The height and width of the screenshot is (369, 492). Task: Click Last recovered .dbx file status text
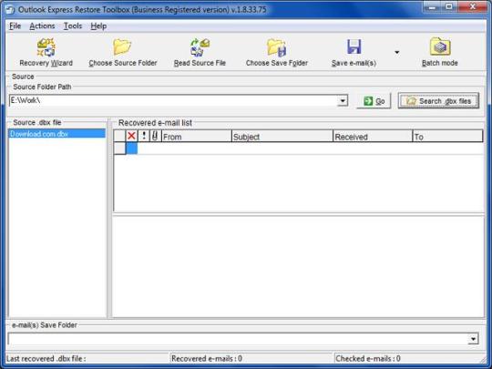[x=46, y=358]
